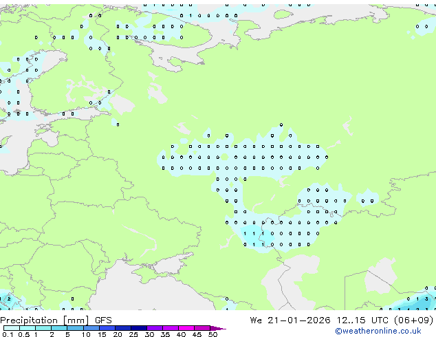The image size is (436, 337).
Task: Click the magenta arrow tip ending the precipitation scale
Action: tap(221, 329)
